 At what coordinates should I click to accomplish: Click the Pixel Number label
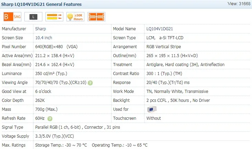[14, 47]
